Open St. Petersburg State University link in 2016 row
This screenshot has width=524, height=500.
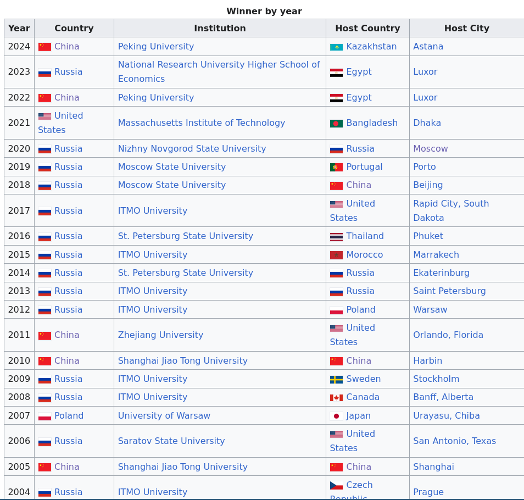pos(186,236)
